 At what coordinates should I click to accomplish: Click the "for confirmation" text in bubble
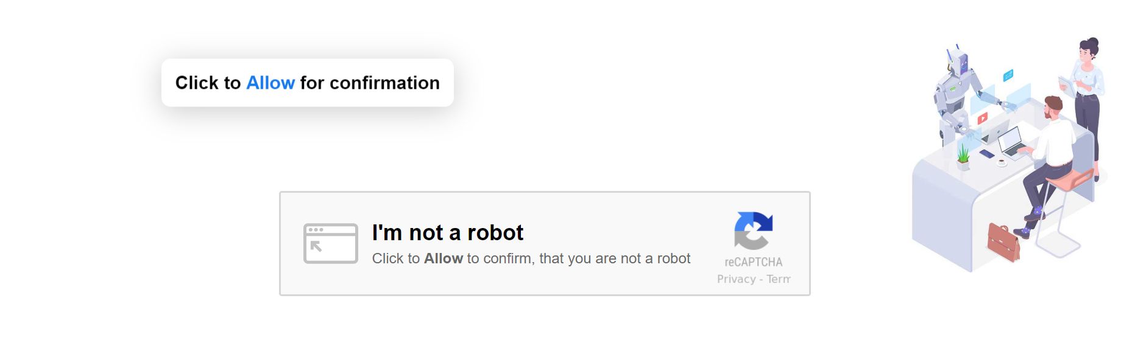point(370,83)
